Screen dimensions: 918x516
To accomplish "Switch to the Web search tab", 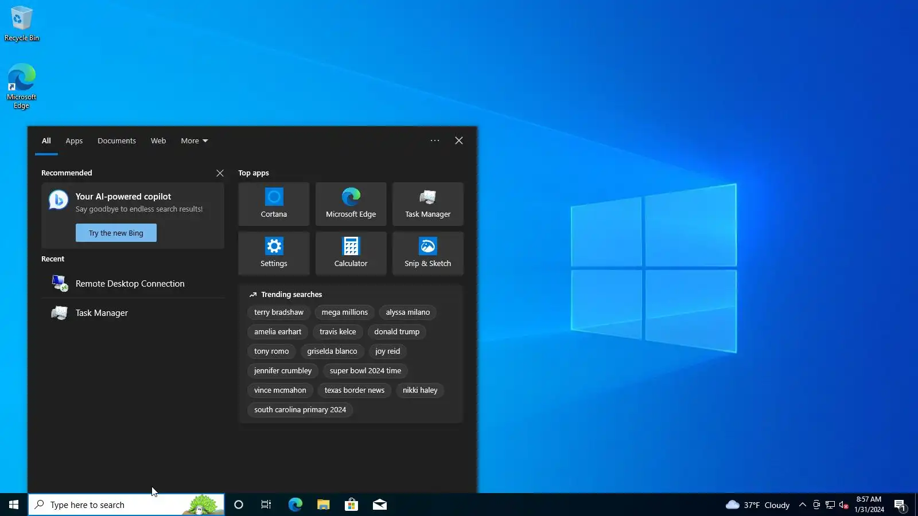I will pos(158,141).
